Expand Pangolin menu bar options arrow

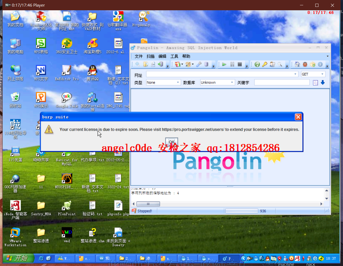coord(327,56)
